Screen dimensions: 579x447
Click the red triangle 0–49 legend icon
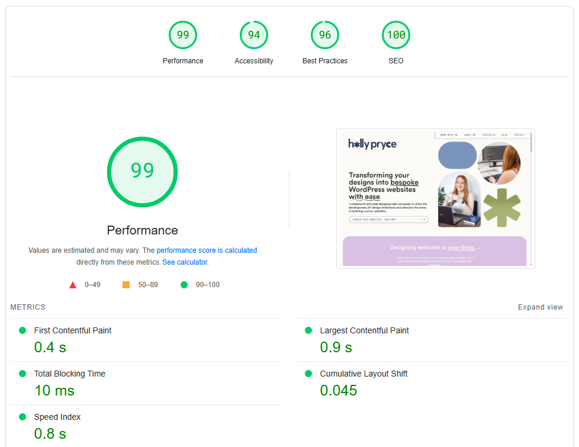coord(73,284)
